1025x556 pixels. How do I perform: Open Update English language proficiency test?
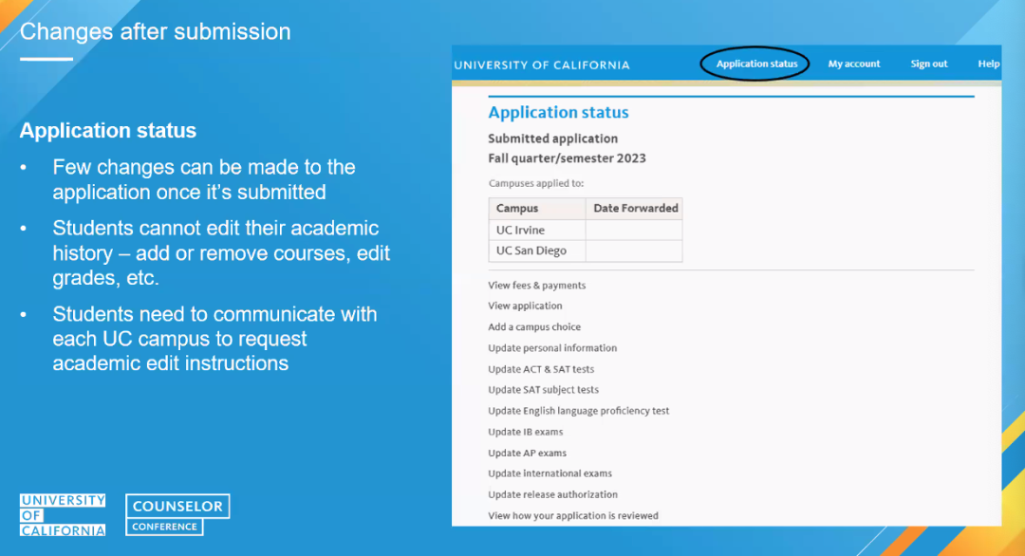579,411
